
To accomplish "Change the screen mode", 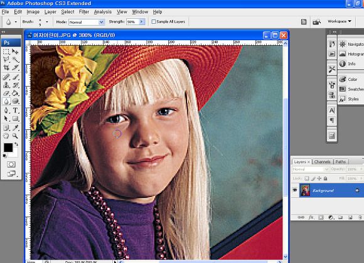I will [x=11, y=173].
